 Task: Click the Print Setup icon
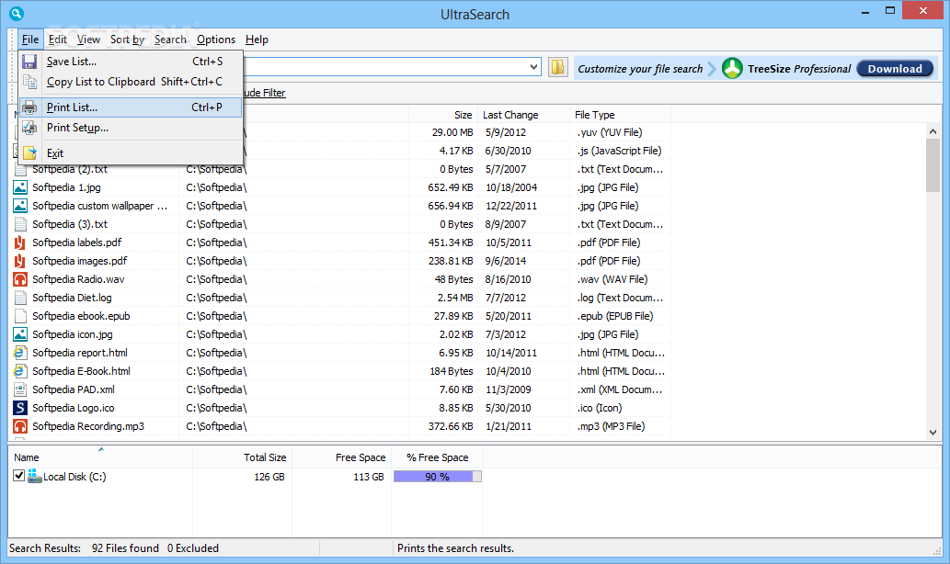point(29,128)
